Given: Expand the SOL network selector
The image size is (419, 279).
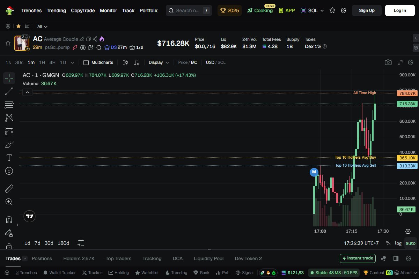Looking at the screenshot, I should point(313,10).
